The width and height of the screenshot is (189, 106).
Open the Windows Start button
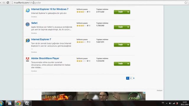coord(1,103)
